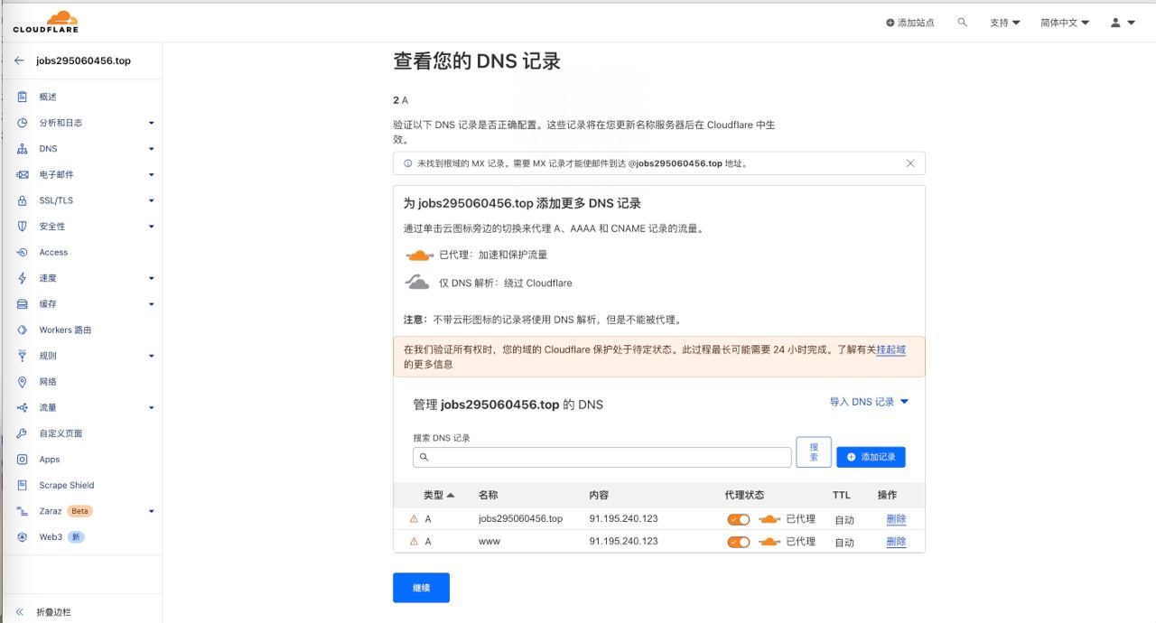Click the 分析和日志 clock icon

tap(23, 123)
